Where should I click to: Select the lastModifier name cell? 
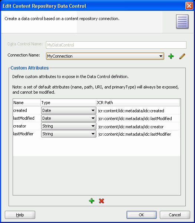27,134
